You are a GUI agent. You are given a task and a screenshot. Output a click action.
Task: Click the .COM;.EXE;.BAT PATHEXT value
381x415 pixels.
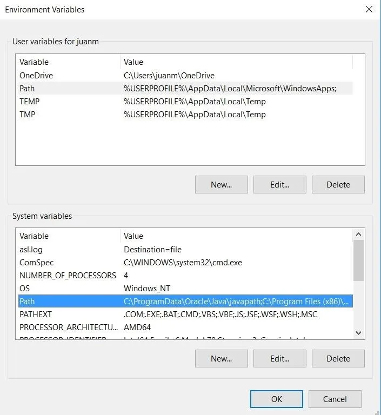(220, 314)
